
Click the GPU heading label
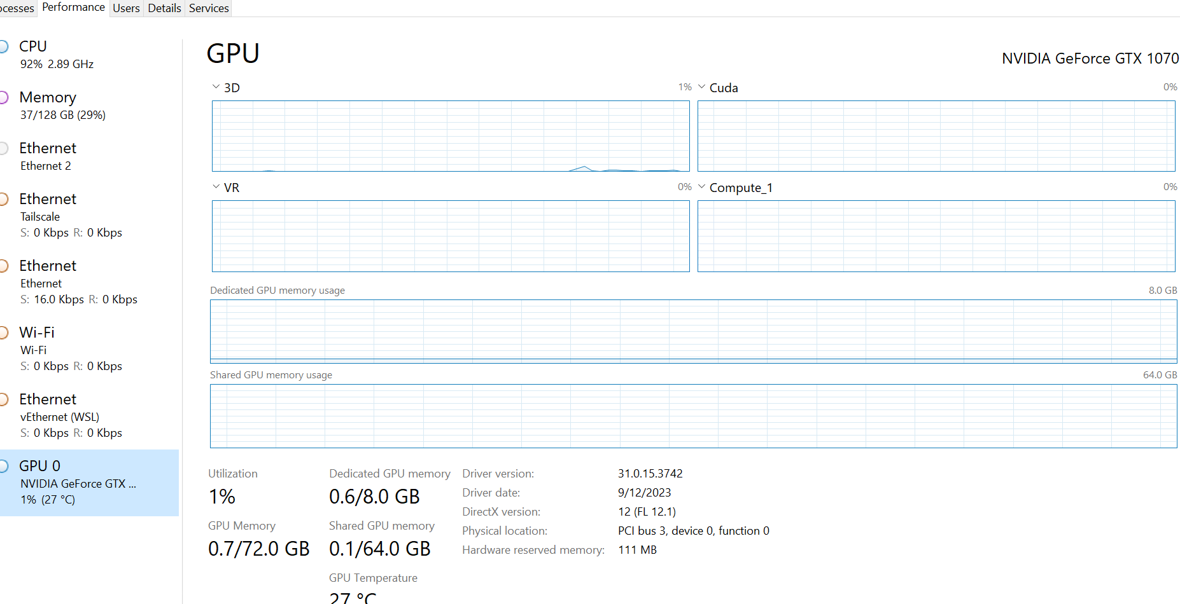pos(232,53)
